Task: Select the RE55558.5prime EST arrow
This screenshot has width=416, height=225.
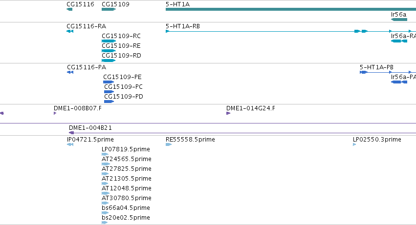Action: [169, 144]
